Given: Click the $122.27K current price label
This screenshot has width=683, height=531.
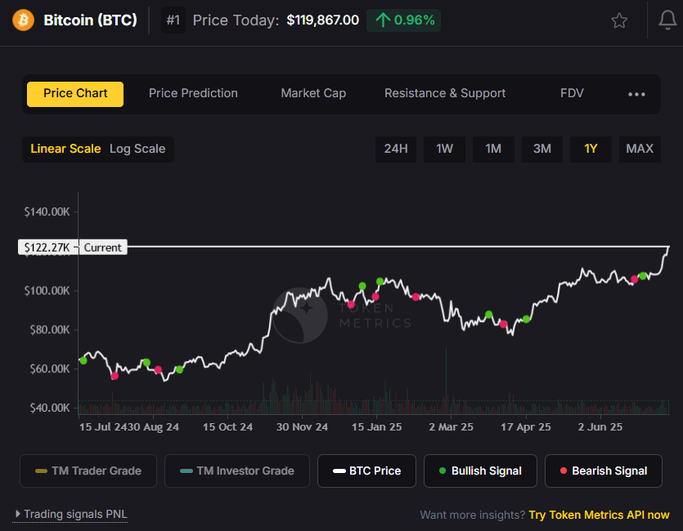Looking at the screenshot, I should (47, 248).
